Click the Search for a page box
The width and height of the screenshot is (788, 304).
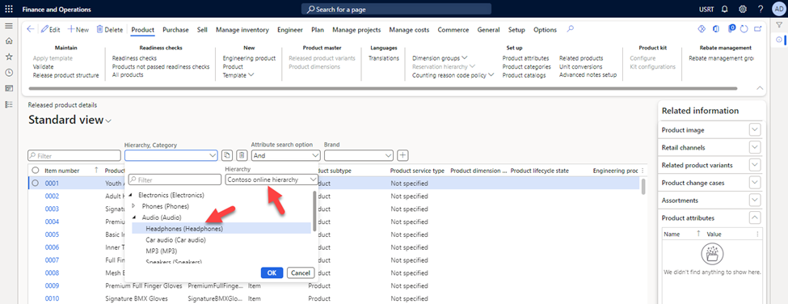[397, 9]
